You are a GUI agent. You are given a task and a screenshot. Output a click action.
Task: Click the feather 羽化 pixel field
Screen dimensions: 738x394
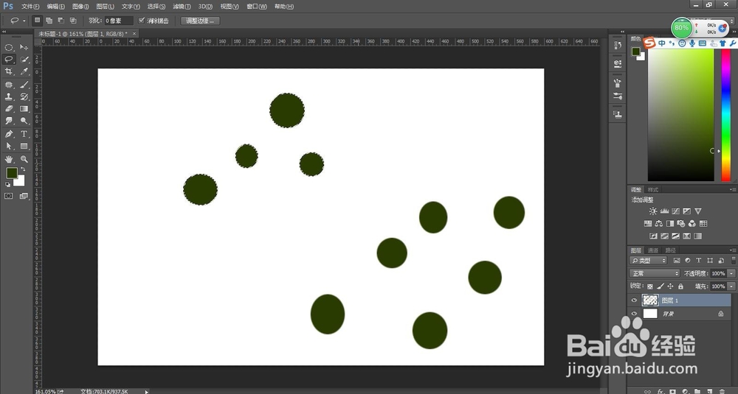click(x=119, y=21)
